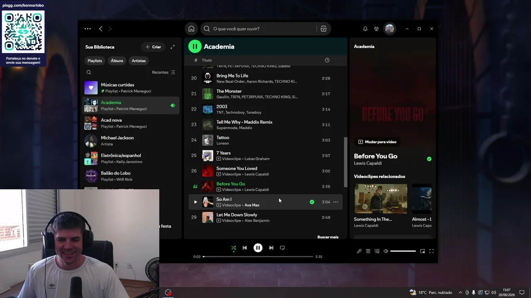Mute the Spotify volume
Screen dimensions: 531x298
386,251
